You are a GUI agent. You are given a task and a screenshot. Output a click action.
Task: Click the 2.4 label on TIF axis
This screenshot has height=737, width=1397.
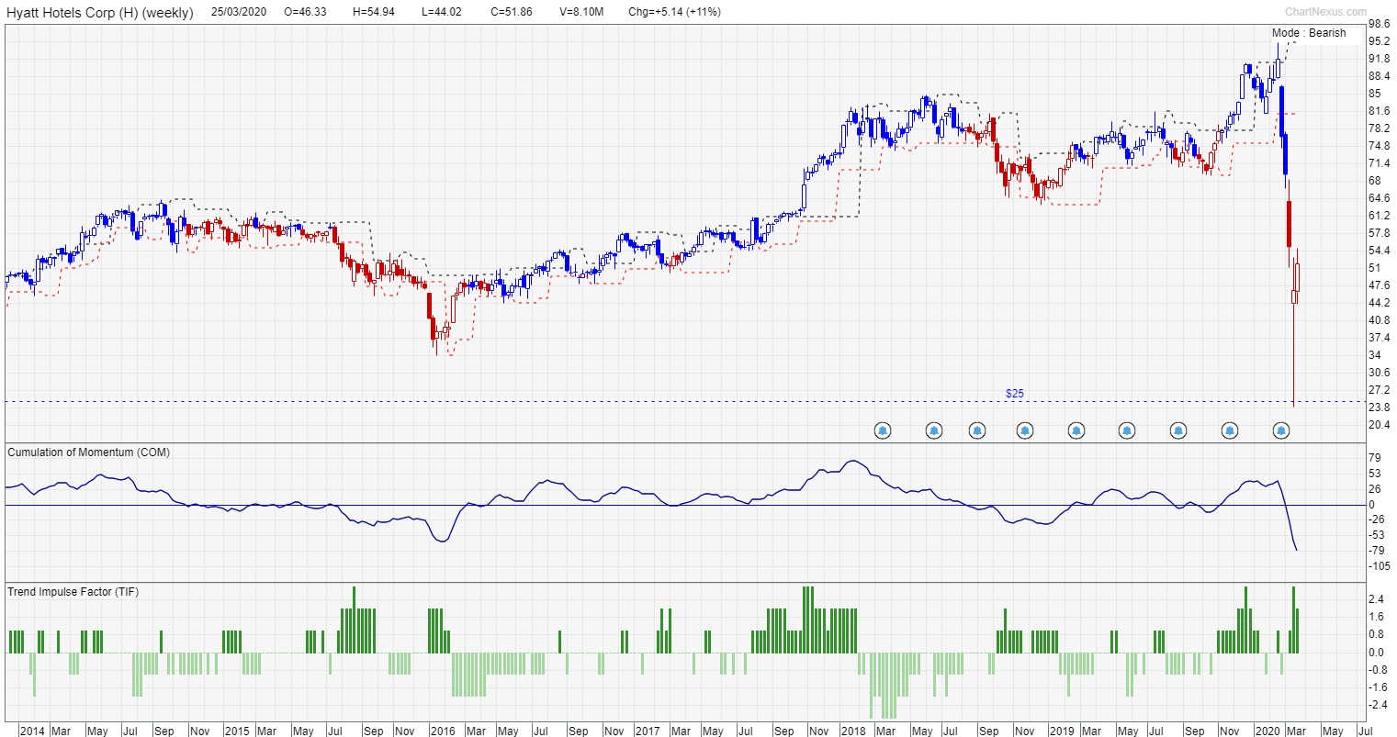click(x=1376, y=599)
